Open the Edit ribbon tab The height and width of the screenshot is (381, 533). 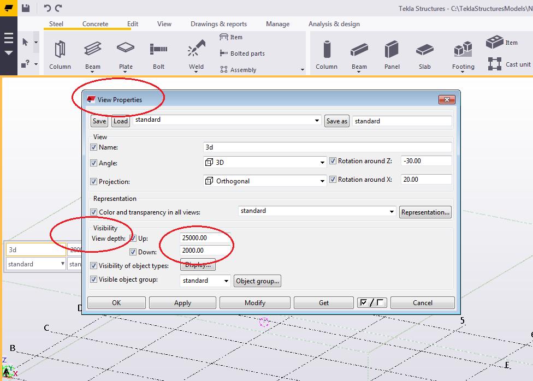click(x=133, y=24)
